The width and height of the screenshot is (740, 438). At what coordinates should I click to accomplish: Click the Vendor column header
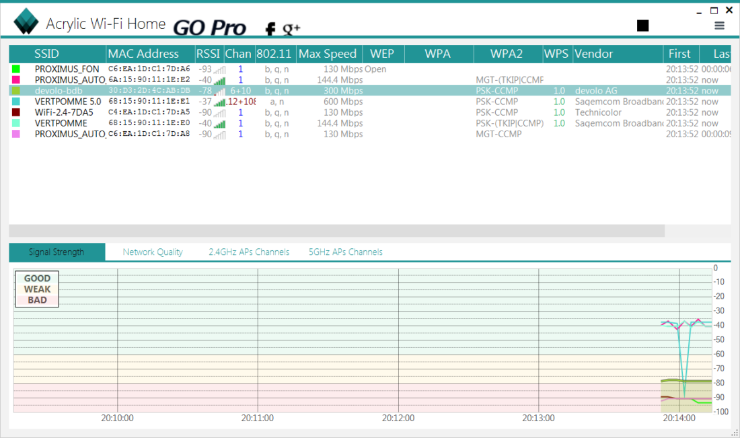[x=593, y=54]
